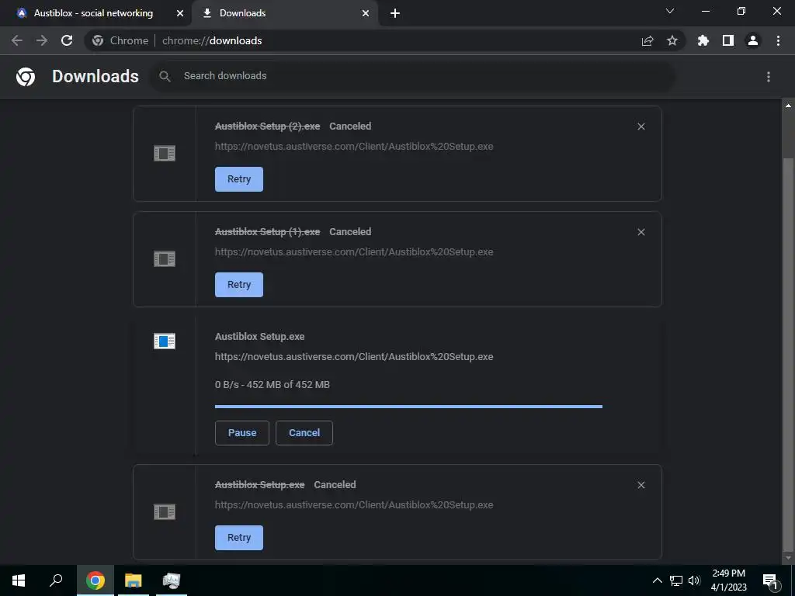The image size is (795, 596).
Task: Share this page via the share icon
Action: (647, 40)
